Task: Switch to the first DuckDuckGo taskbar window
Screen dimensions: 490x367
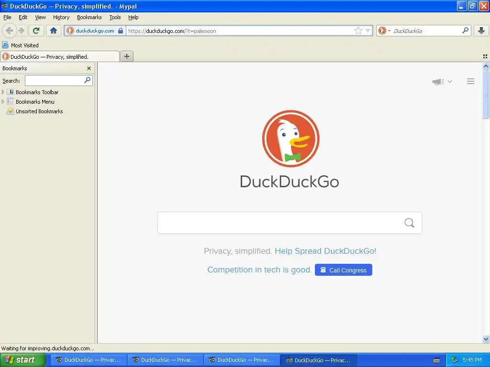Action: pos(89,360)
